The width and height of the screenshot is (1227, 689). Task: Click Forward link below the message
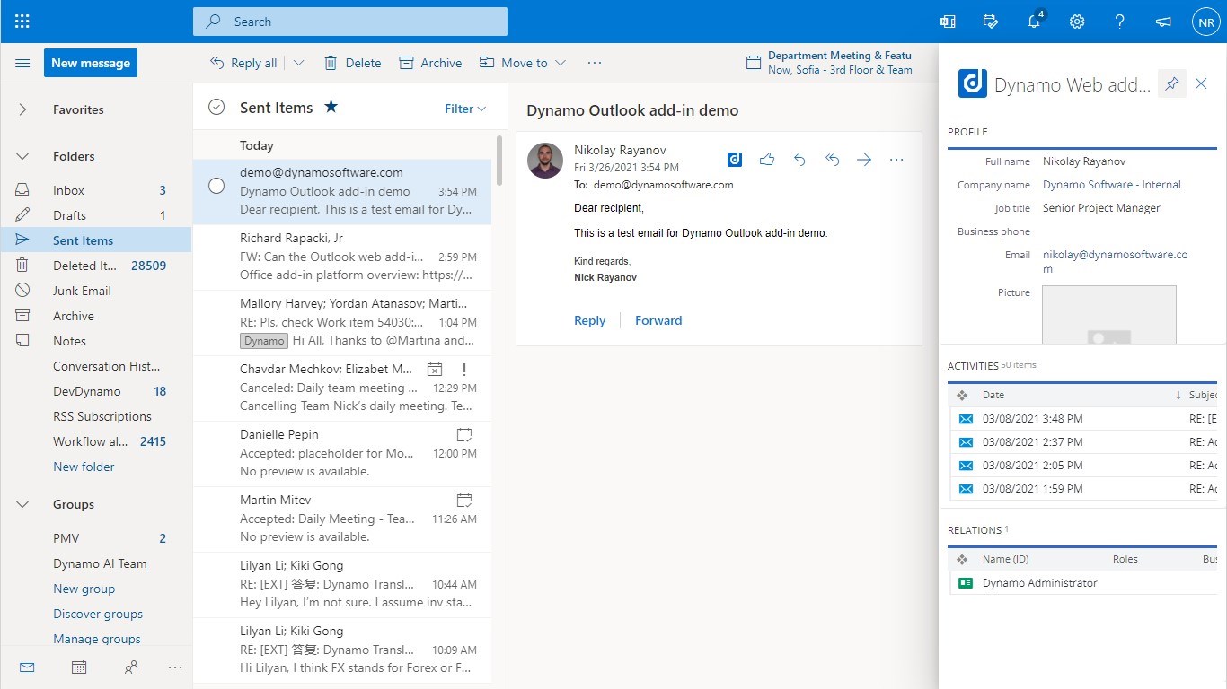tap(658, 320)
